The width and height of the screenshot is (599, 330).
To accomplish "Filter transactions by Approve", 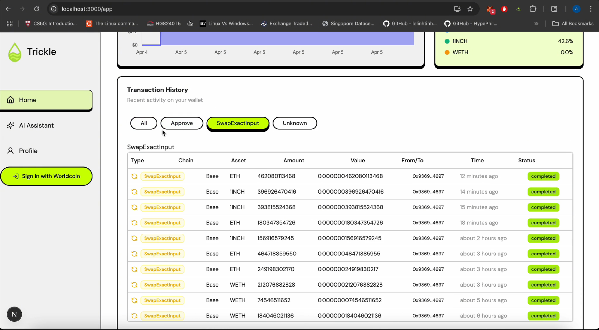I will [x=182, y=123].
